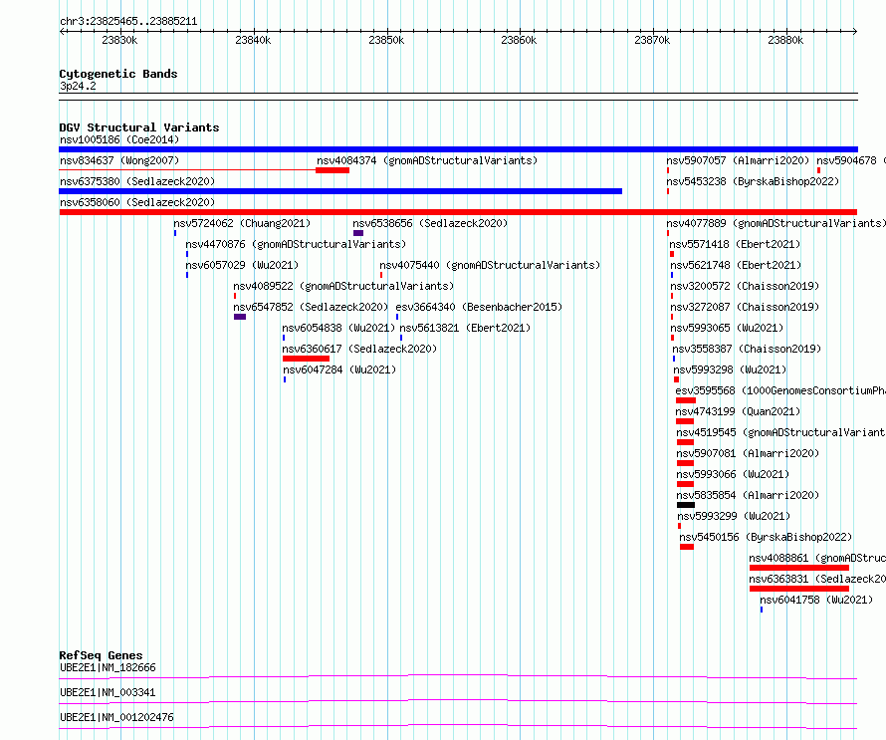Click nsv6047284 (Wu2021) label

click(339, 370)
